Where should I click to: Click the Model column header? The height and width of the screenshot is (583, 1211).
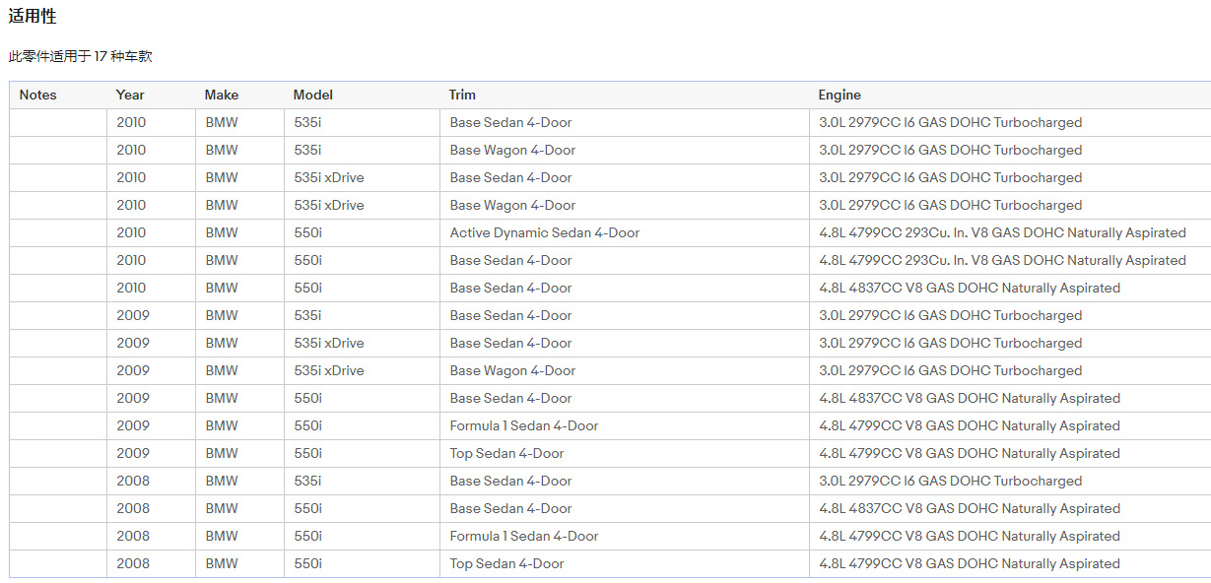coord(313,96)
